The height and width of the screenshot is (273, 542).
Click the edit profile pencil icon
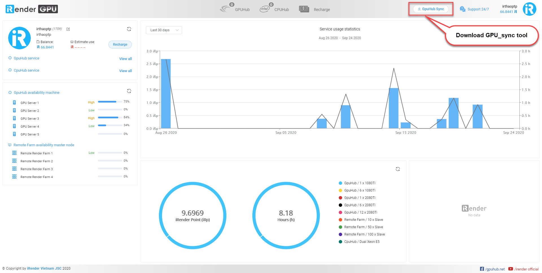pyautogui.click(x=68, y=29)
